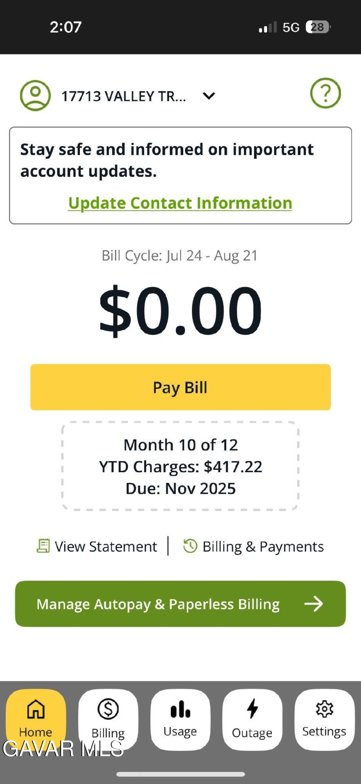Open the Update Contact Information link
361x784 pixels.
coord(180,203)
